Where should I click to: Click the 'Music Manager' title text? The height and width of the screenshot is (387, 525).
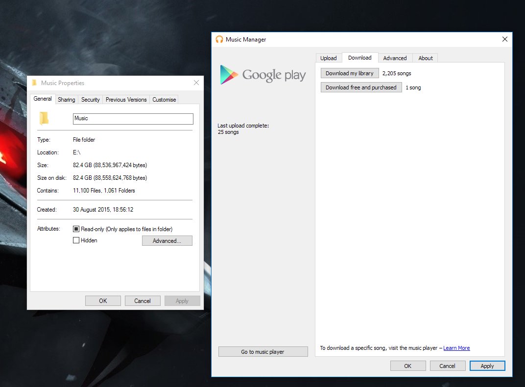click(x=246, y=40)
